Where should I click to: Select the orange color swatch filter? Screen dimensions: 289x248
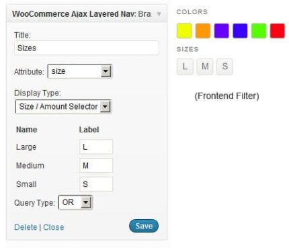tap(203, 31)
